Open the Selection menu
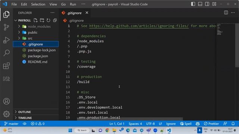The image size is (239, 134). [x=38, y=4]
